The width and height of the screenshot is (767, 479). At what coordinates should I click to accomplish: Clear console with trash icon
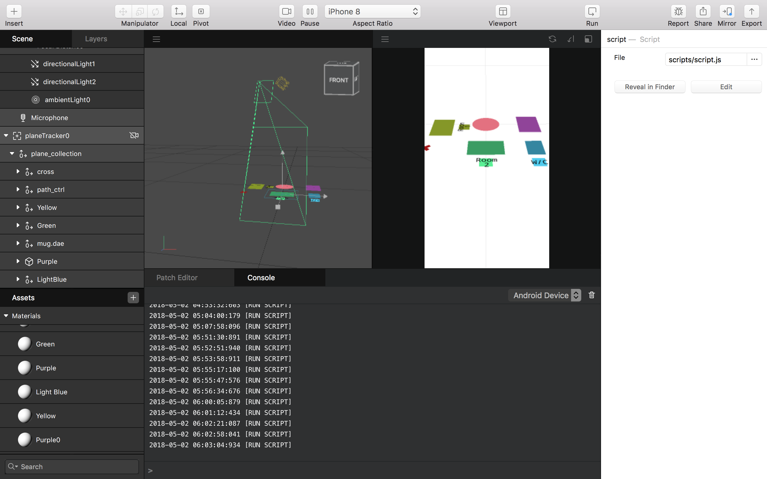(591, 295)
